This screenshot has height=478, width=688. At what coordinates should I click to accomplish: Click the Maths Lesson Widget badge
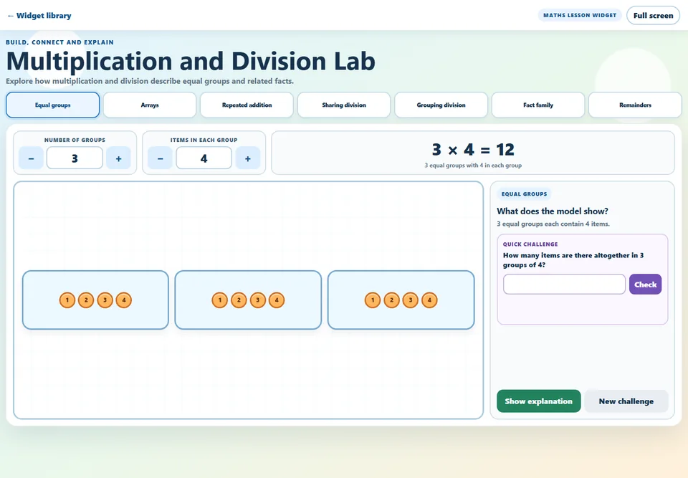coord(580,15)
